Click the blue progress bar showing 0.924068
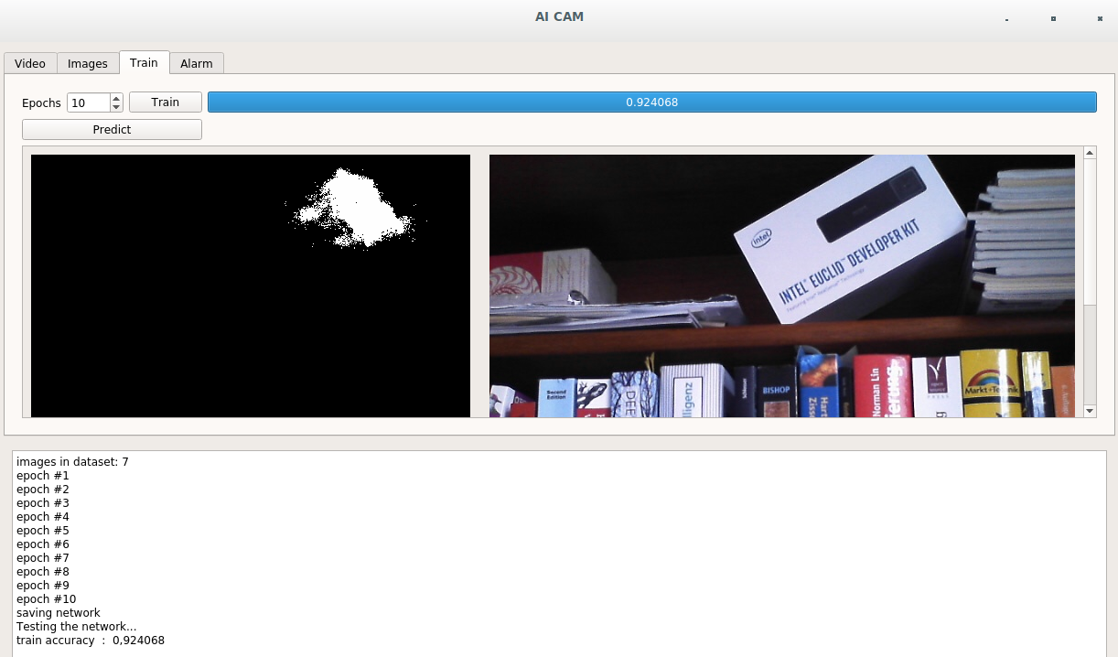Screen dimensions: 1118x657 coord(651,102)
